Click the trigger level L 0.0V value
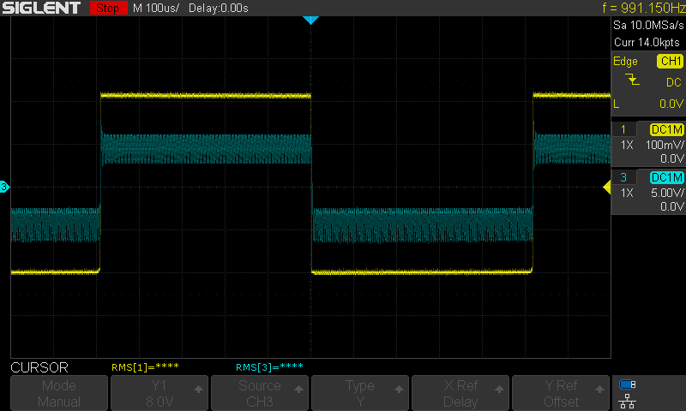 [x=671, y=104]
